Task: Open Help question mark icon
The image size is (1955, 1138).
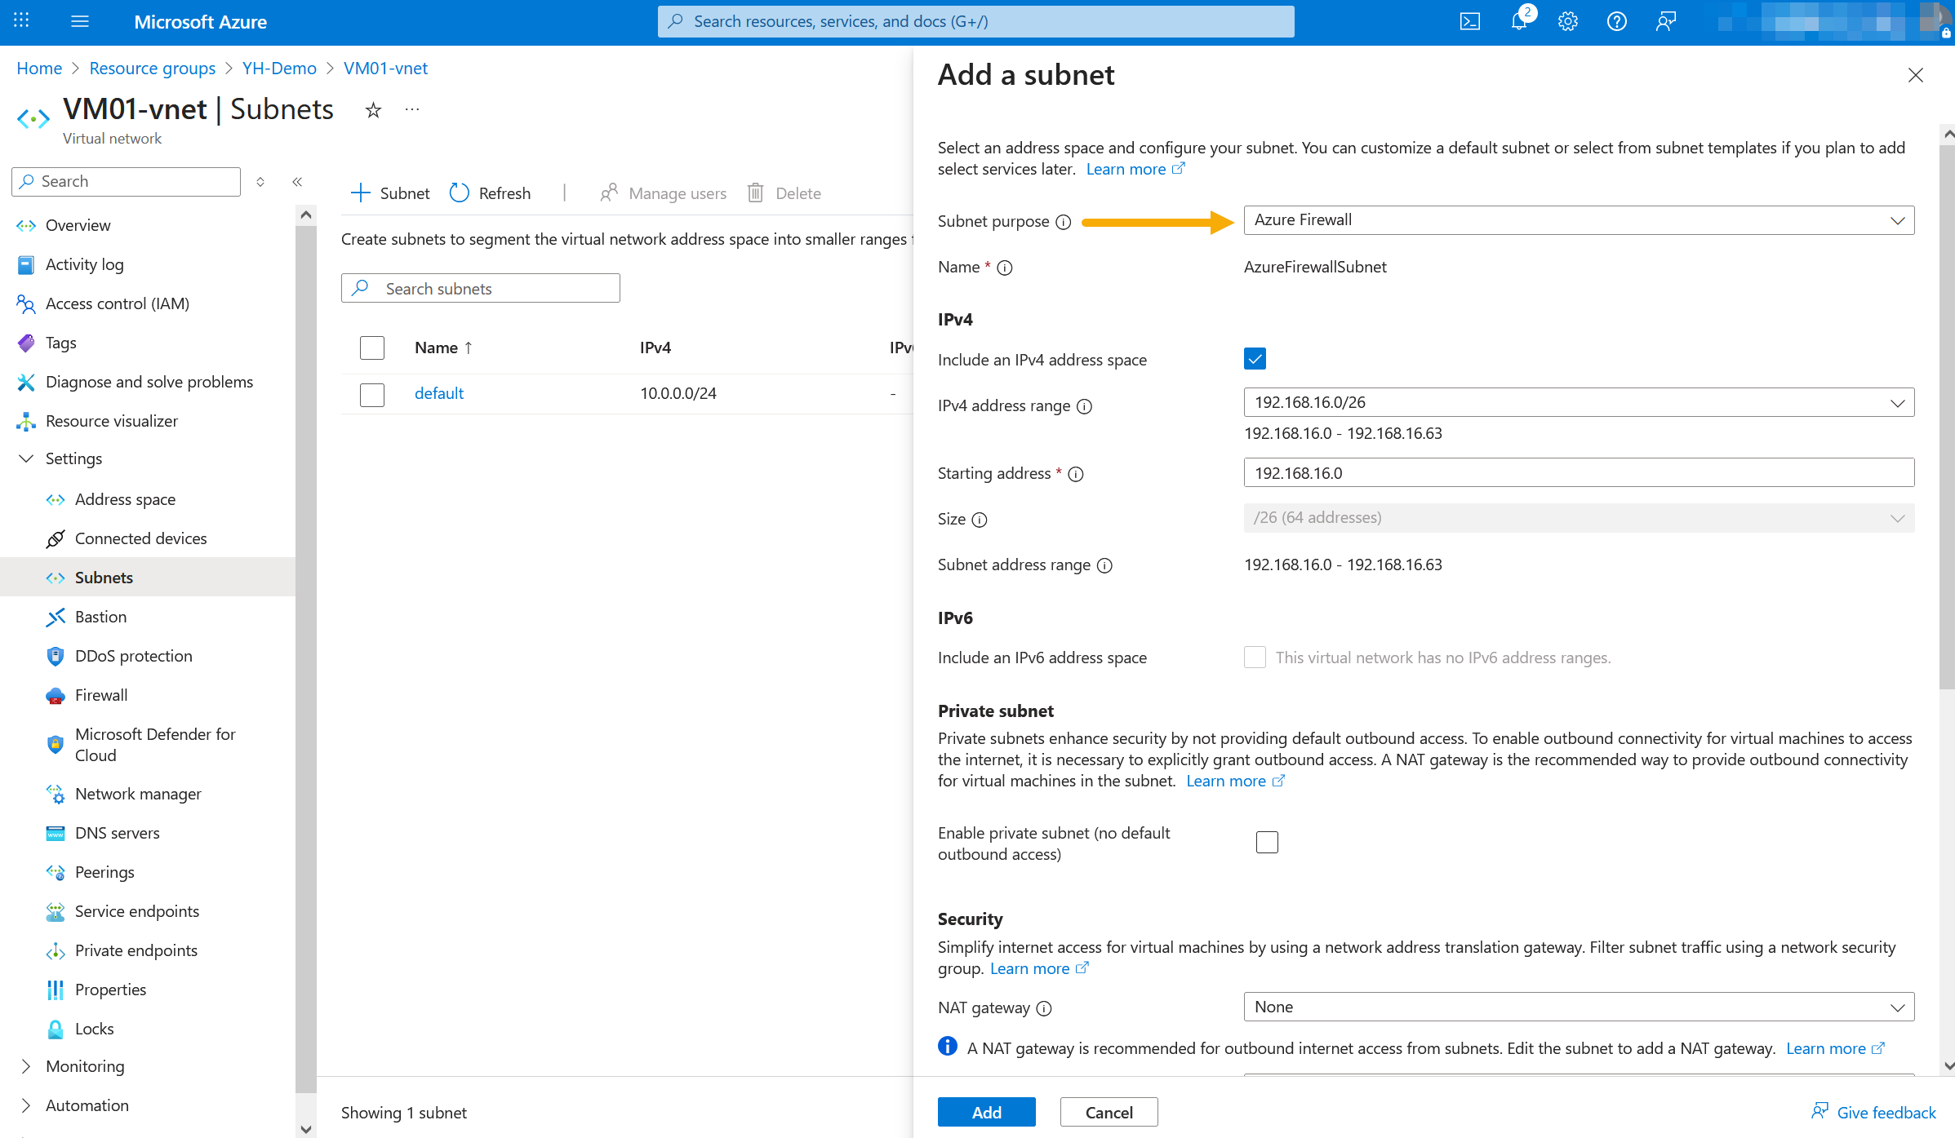Action: (x=1616, y=22)
